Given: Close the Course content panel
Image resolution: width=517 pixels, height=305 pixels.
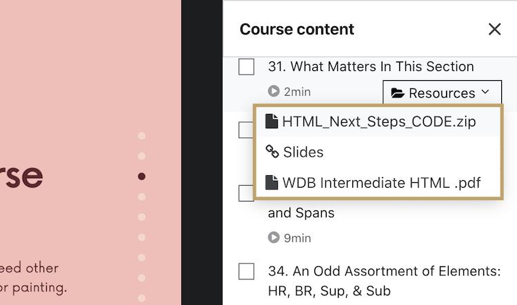Looking at the screenshot, I should pos(494,29).
